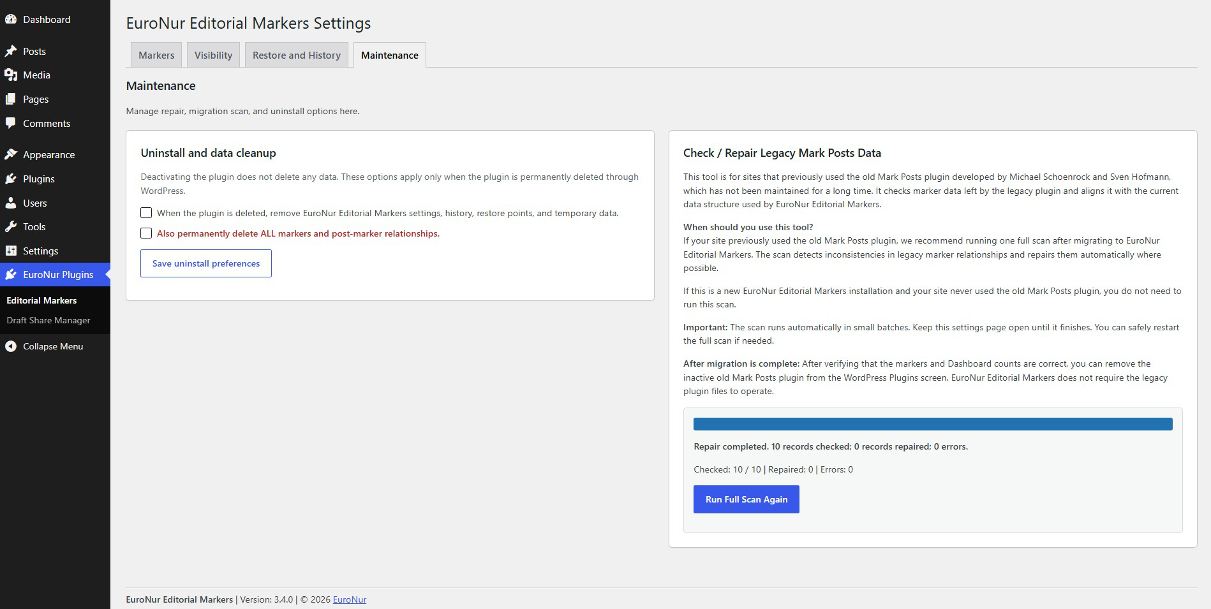
Task: Open the Tools menu item
Action: (55, 227)
